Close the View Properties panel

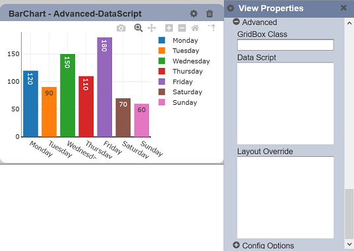pyautogui.click(x=343, y=8)
